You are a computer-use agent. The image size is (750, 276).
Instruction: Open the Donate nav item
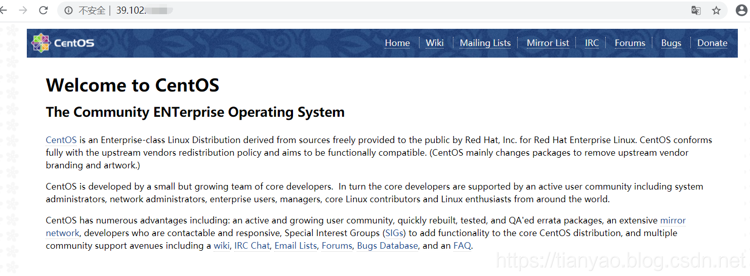[x=712, y=43]
